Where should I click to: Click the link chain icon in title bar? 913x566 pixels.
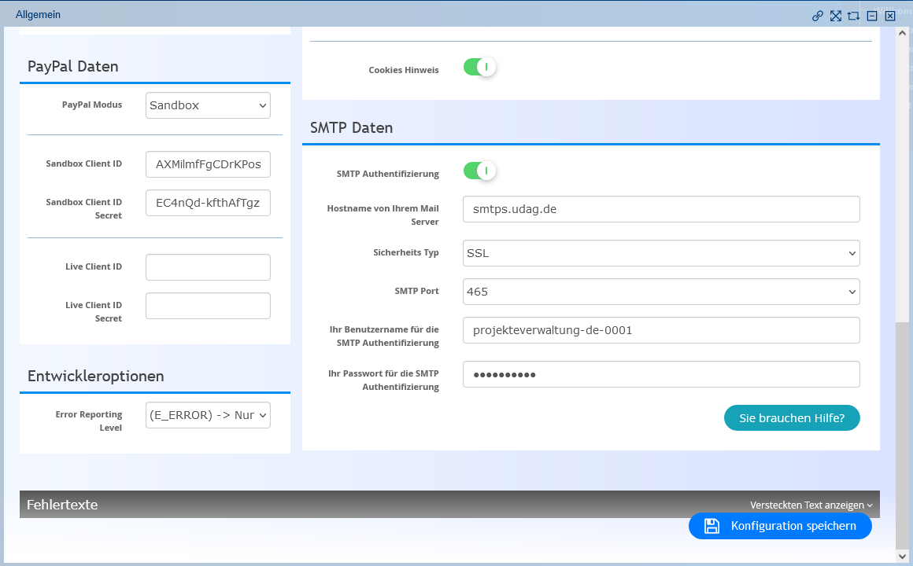point(818,16)
